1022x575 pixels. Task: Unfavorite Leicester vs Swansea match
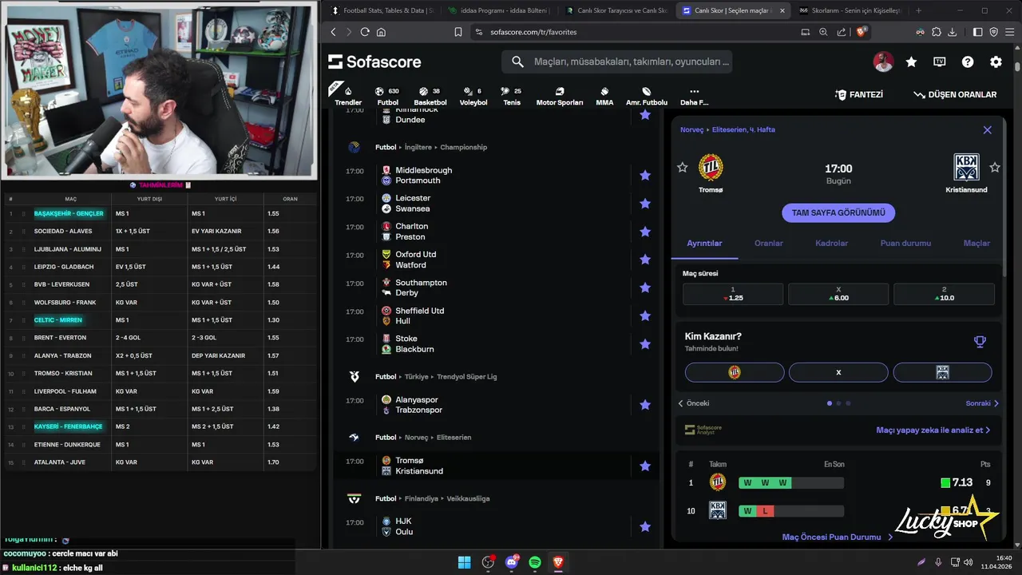tap(645, 203)
